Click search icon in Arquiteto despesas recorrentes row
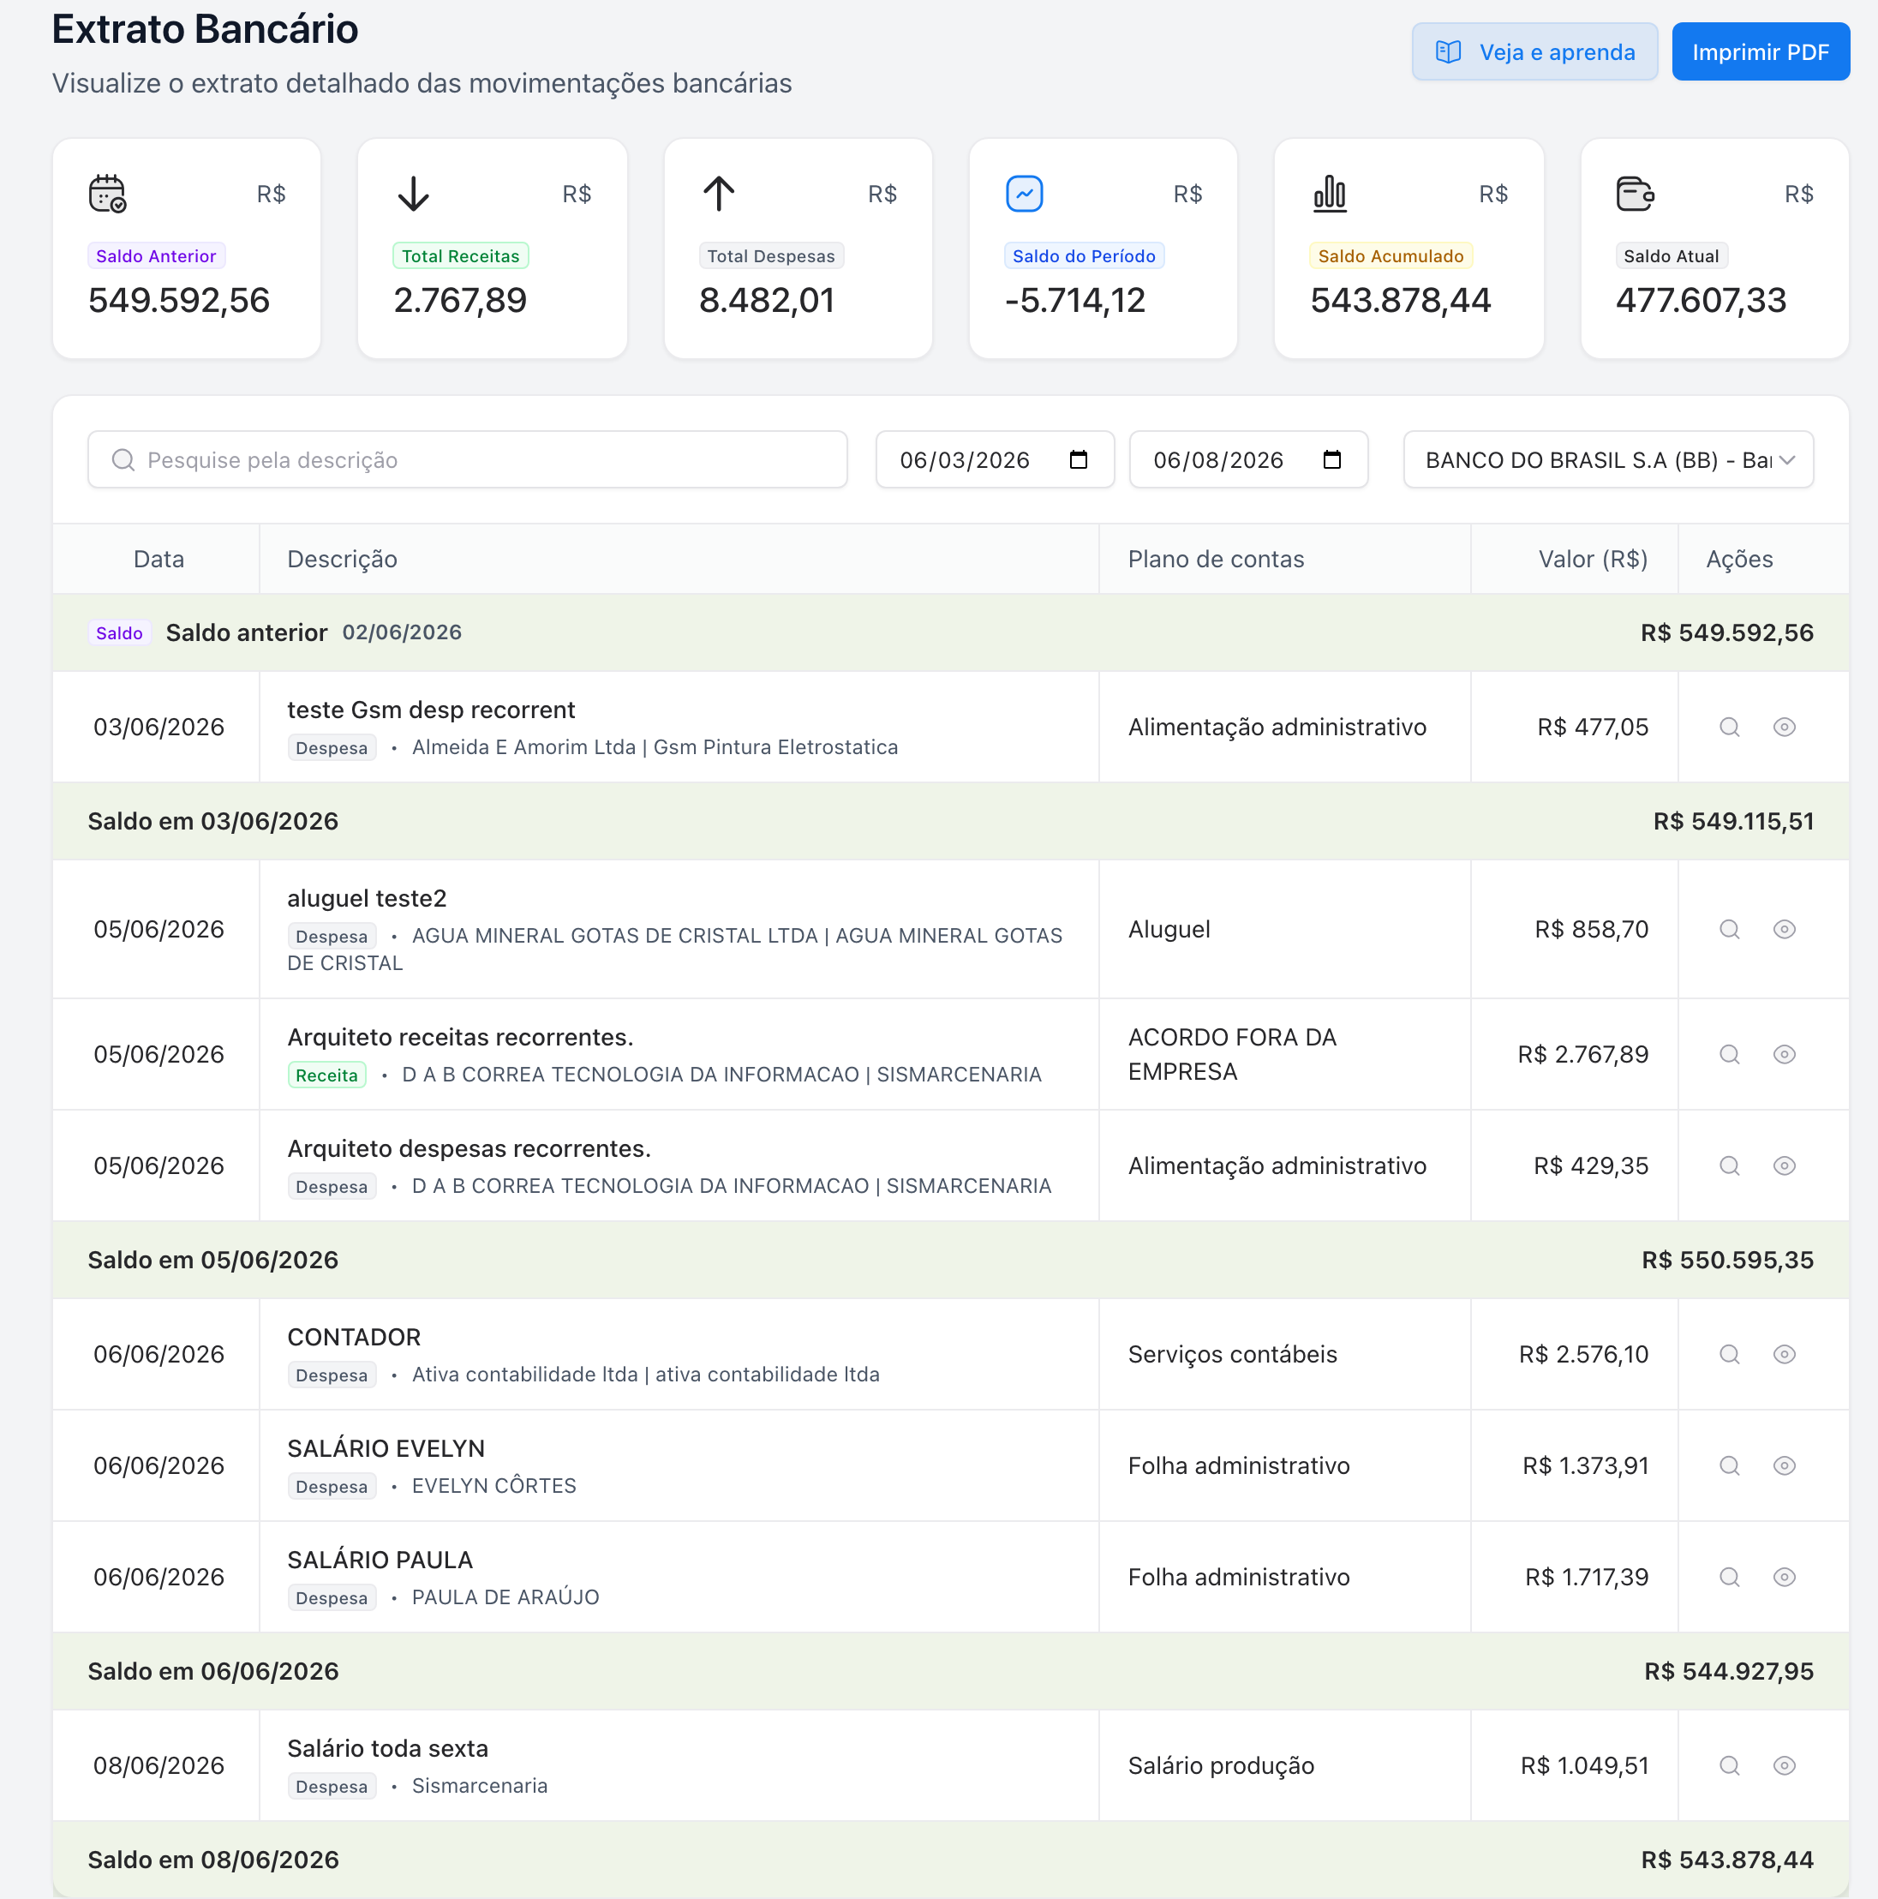Viewport: 1878px width, 1899px height. pos(1730,1165)
